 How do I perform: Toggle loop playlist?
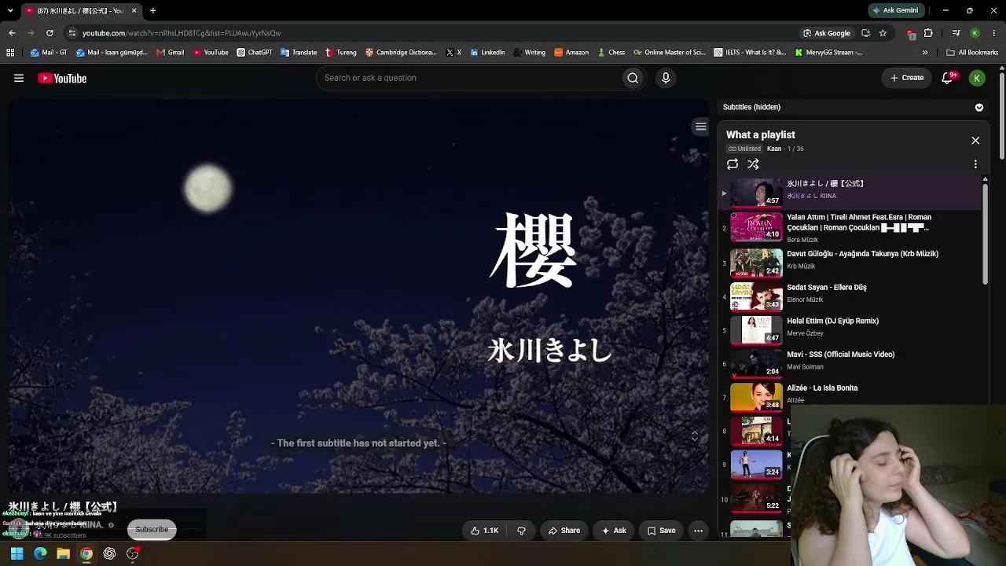coord(732,164)
